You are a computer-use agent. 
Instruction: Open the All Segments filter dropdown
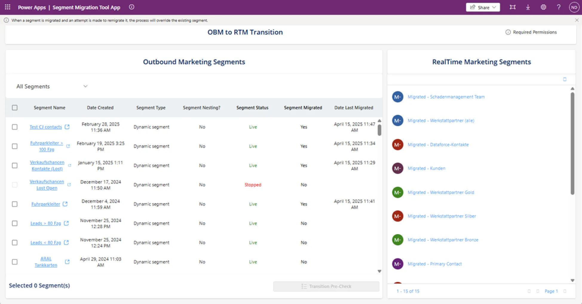point(52,86)
